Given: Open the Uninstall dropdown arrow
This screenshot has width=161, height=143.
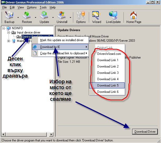Looking at the screenshot, I should (x=70, y=17).
